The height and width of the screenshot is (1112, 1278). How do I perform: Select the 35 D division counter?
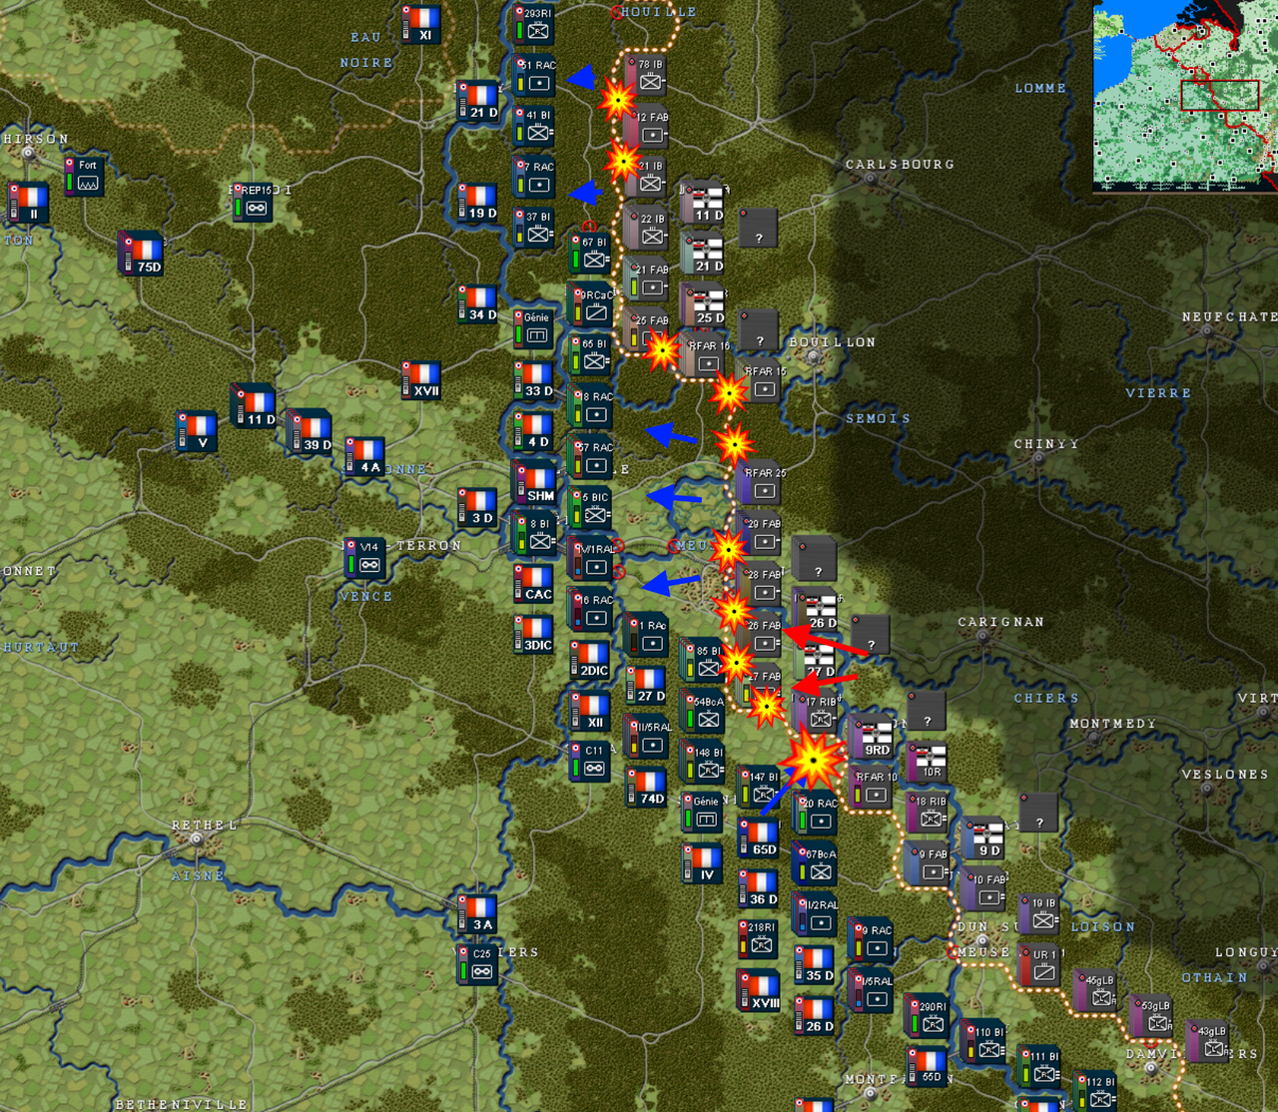coord(816,966)
